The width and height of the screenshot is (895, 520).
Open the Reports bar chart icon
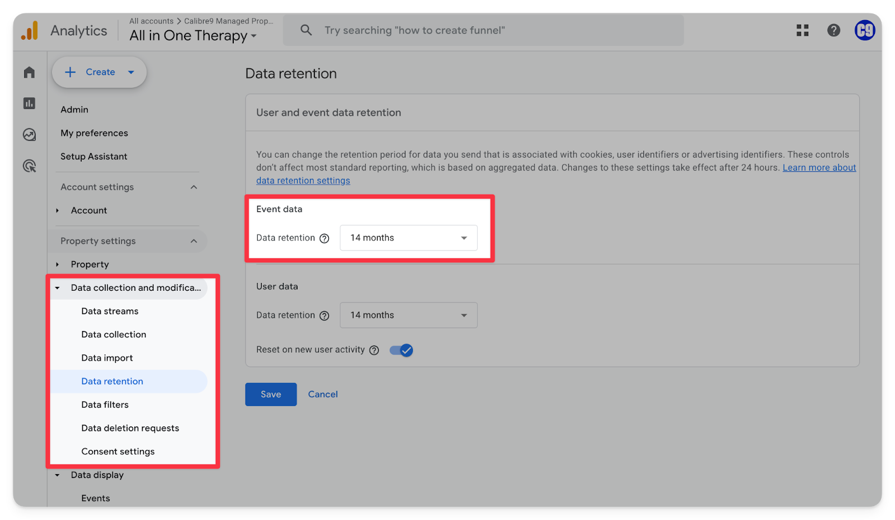[x=29, y=103]
